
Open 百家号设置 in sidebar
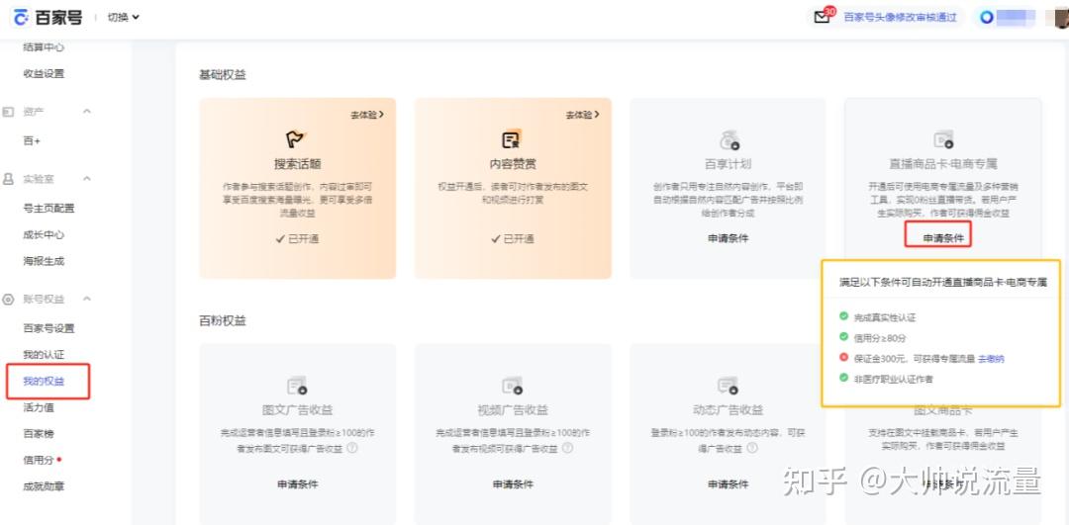[x=49, y=328]
